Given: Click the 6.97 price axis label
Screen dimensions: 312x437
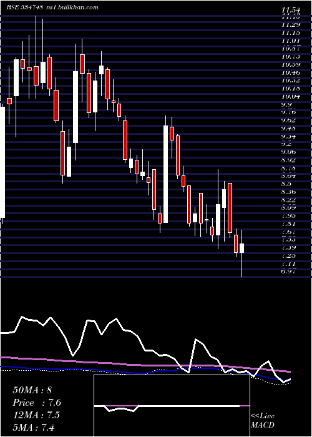Looking at the screenshot, I should (288, 272).
